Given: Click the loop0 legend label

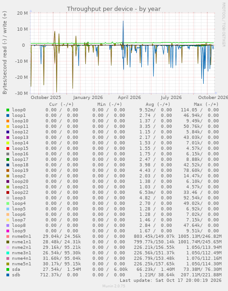Looking at the screenshot, I should (x=19, y=110).
